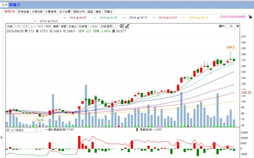Click the 顯示 bar count field showing 70
The width and height of the screenshot is (254, 158).
pyautogui.click(x=231, y=26)
